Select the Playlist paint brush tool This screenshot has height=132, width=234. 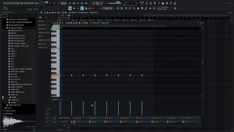click(x=48, y=13)
